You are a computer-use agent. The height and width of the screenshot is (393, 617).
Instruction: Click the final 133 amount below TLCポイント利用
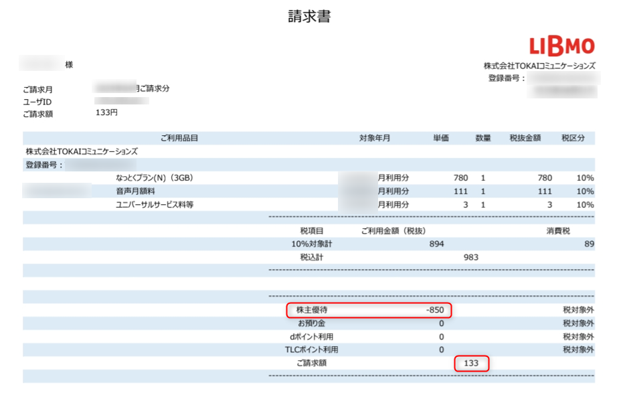[471, 363]
